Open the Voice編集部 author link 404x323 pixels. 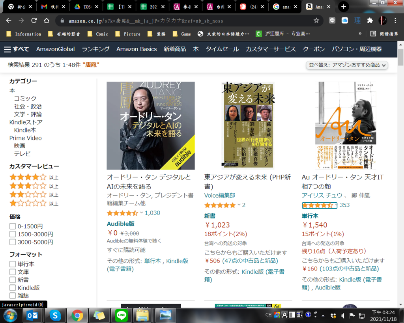tap(219, 196)
